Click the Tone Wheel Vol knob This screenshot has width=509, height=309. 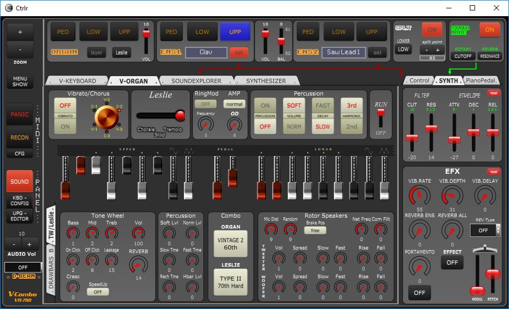pos(138,233)
